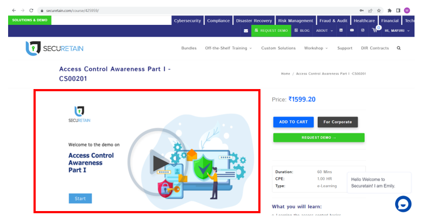Open the Blog link
This screenshot has height=217, width=441.
coord(302,31)
